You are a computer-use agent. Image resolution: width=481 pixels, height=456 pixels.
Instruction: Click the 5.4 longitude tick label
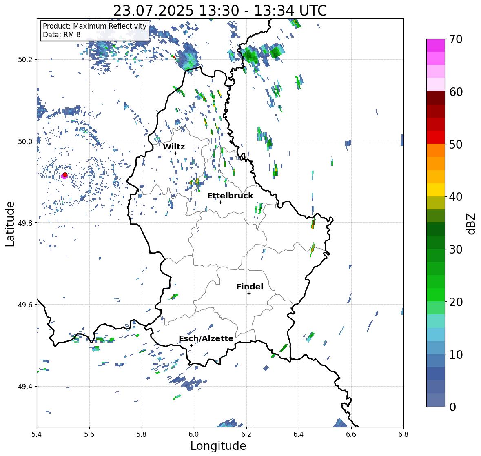[x=37, y=434]
